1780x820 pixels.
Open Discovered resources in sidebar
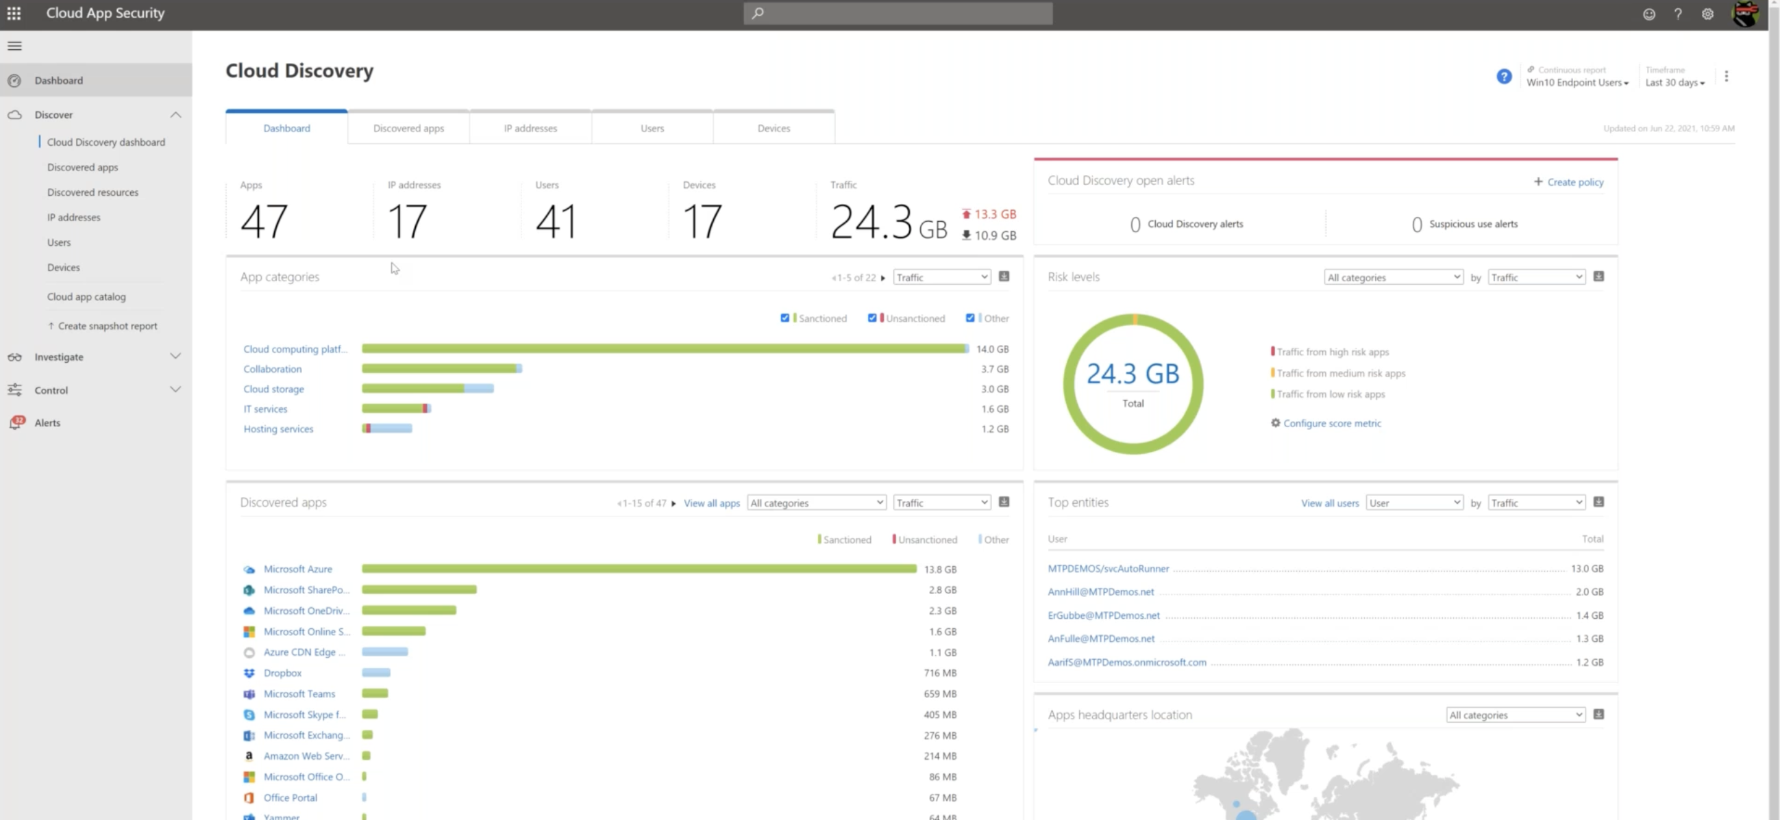(x=92, y=192)
